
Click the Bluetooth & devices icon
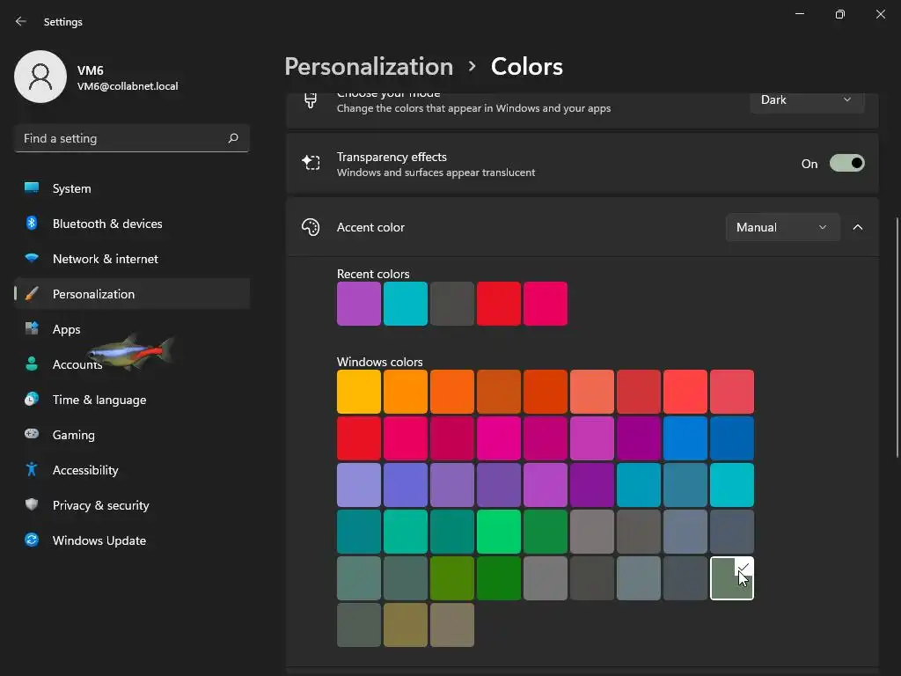coord(32,224)
